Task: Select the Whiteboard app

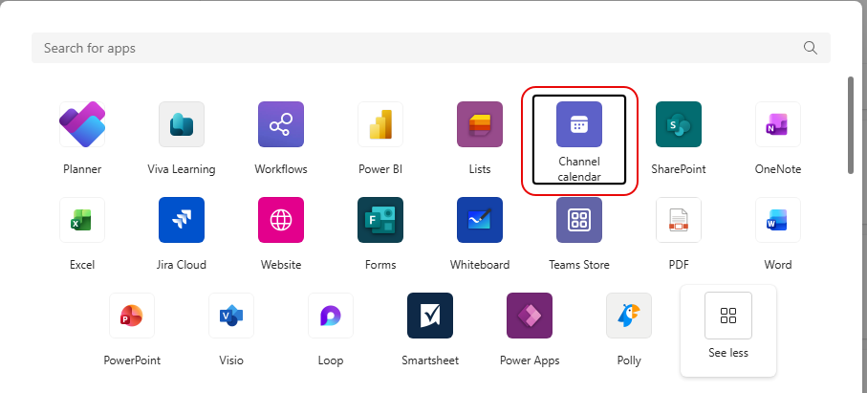Action: click(x=480, y=221)
